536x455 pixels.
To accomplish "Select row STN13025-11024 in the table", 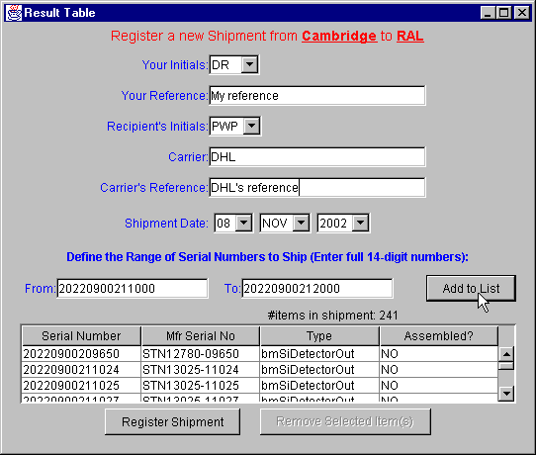I will click(x=260, y=370).
